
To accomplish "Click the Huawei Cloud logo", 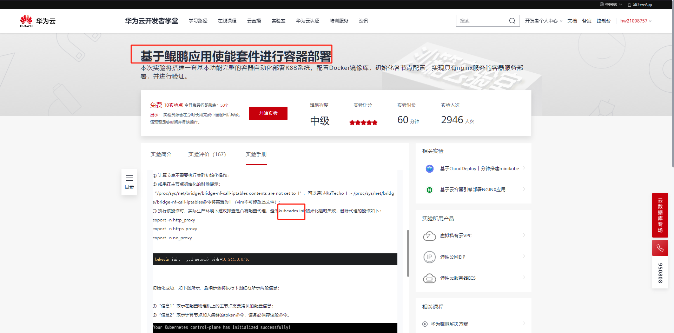I will click(x=38, y=21).
